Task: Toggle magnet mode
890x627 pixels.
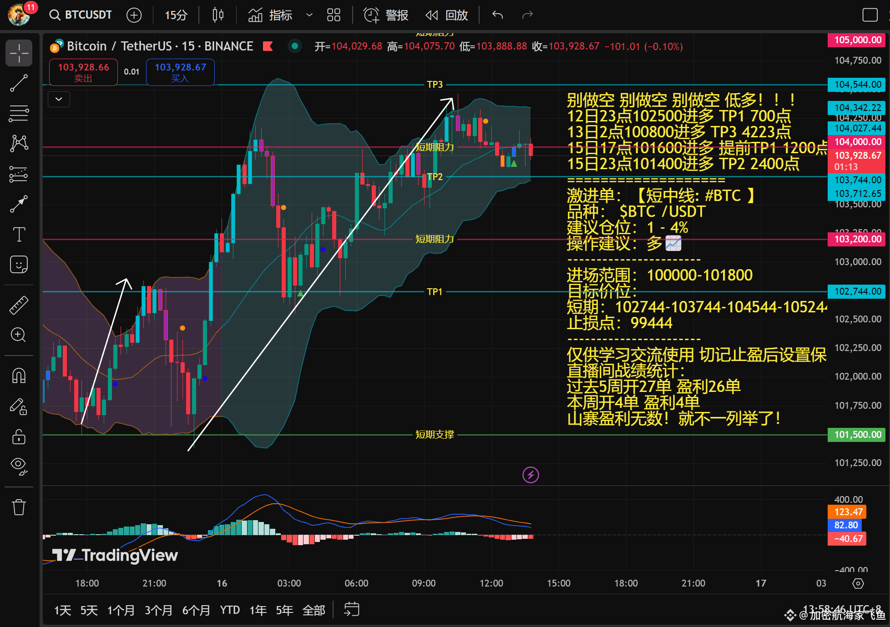Action: point(19,376)
